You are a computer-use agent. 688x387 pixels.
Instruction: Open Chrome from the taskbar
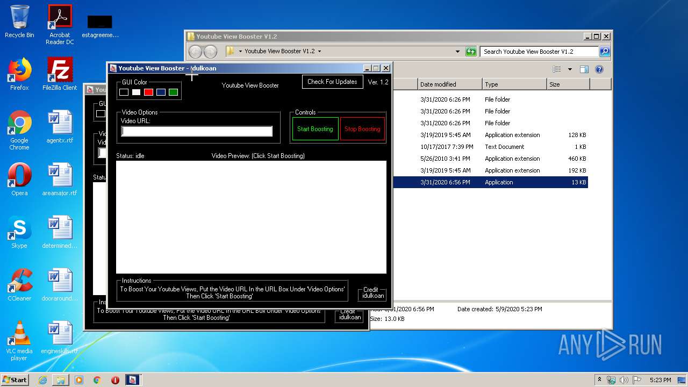(x=97, y=380)
